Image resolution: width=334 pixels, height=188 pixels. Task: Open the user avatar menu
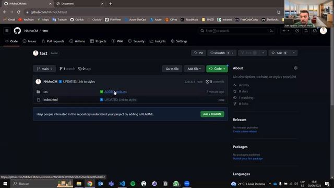(323, 31)
